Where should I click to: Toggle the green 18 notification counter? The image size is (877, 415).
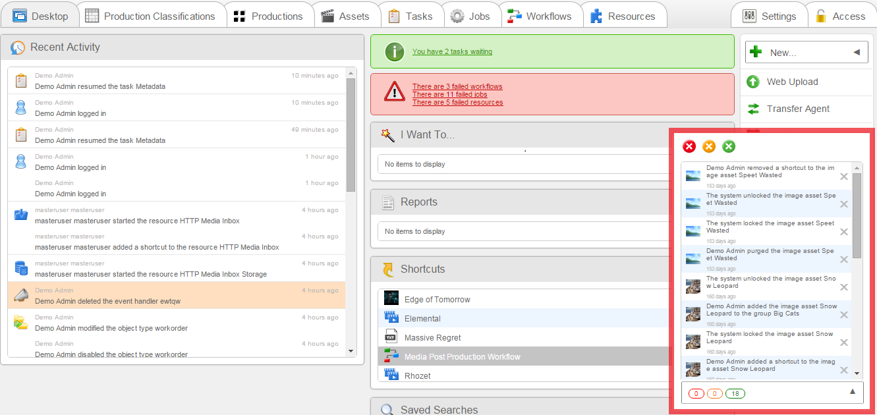(735, 394)
